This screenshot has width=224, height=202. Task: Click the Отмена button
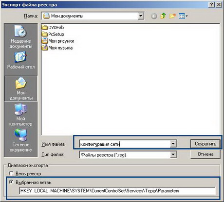pos(205,154)
